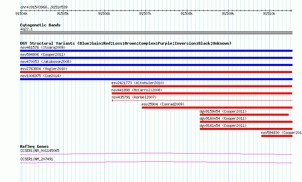This screenshot has width=302, height=182.
Task: Click the nsv594806 (Cooper2011) label
Action: coord(43,54)
